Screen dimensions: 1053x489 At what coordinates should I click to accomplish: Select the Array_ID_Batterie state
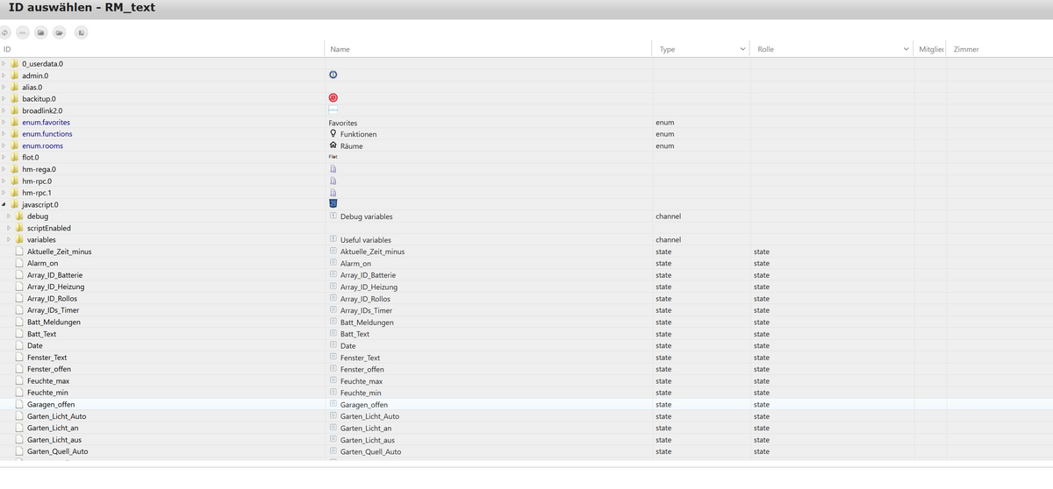[55, 275]
